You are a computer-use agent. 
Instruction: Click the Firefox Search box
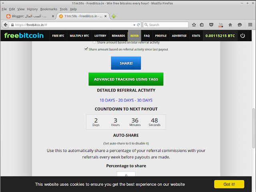166,25
